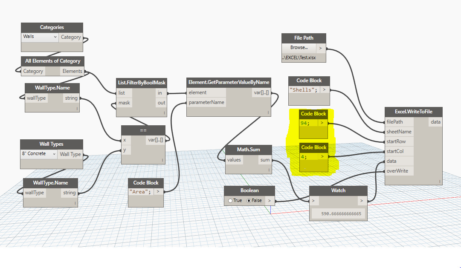Select the Element.GetParameterValueByName node title
461x268 pixels.
point(229,82)
